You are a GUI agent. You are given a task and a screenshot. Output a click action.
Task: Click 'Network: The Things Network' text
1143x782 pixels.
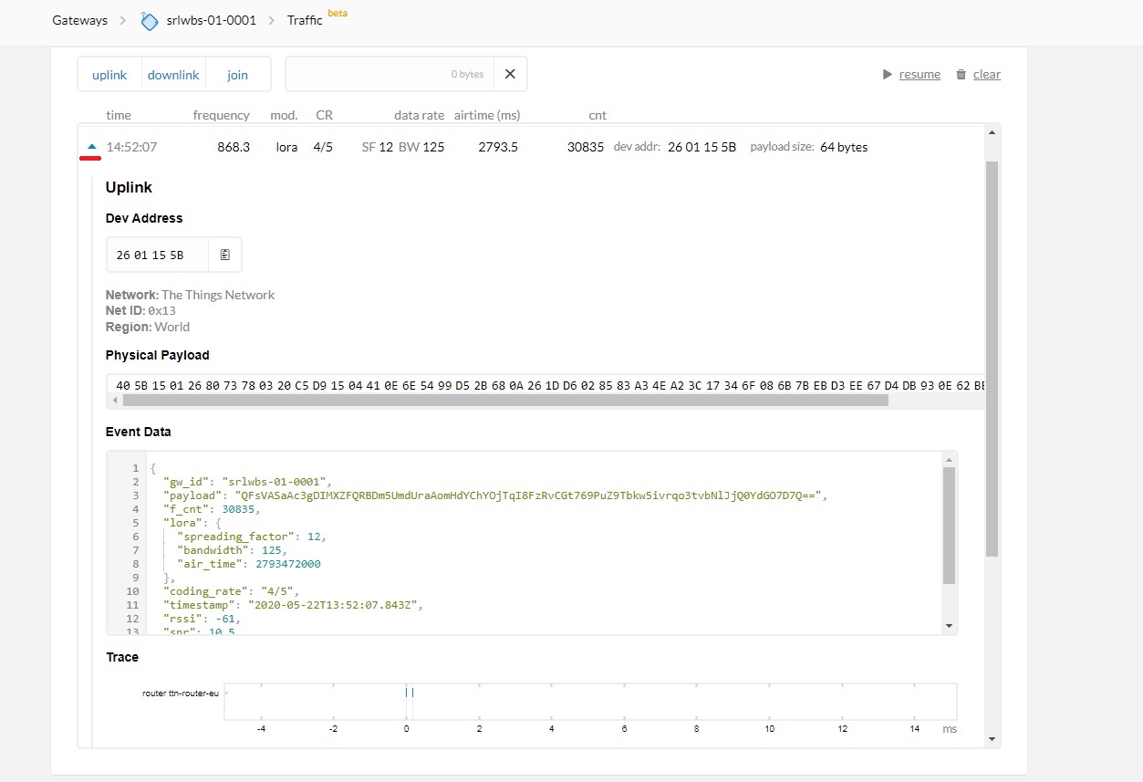coord(190,295)
